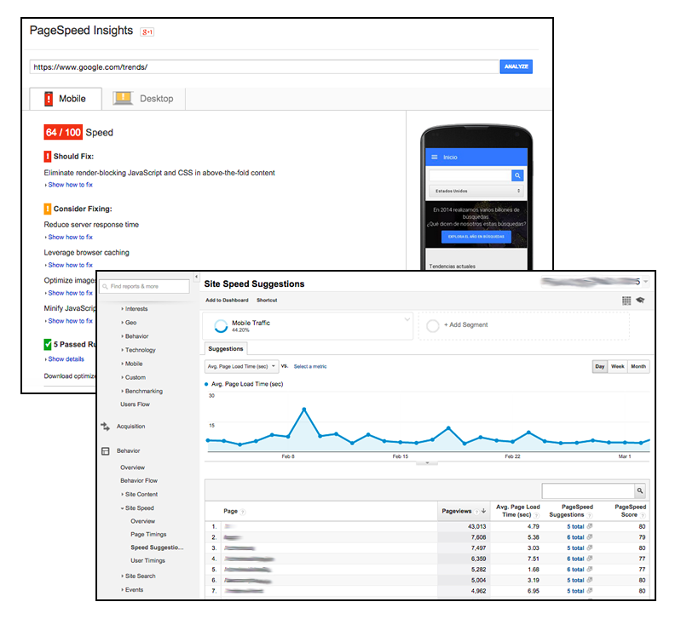The image size is (681, 619).
Task: Click the URL field containing google.com/trends
Action: 264,66
